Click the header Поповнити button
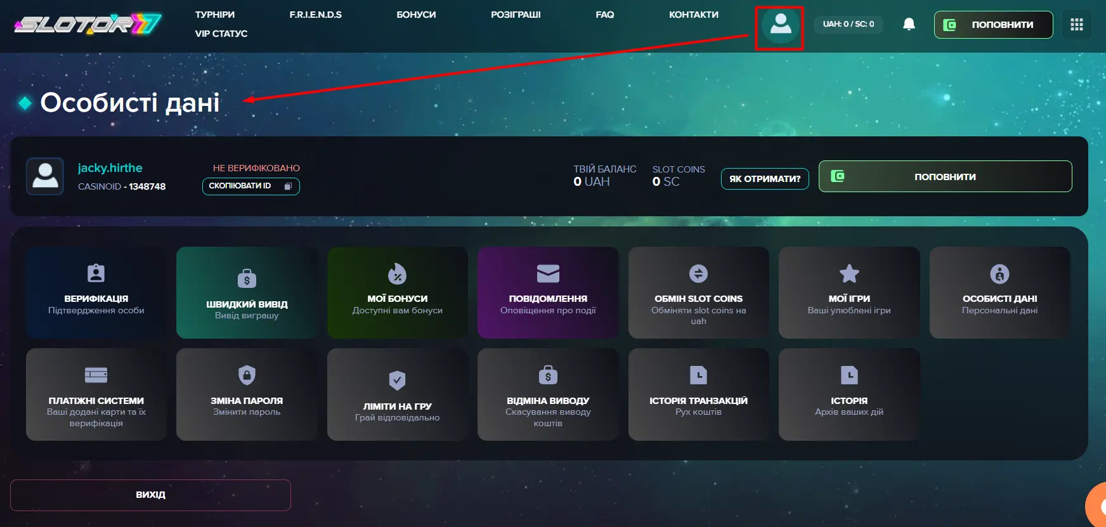Screen dimensions: 1106x527 pyautogui.click(x=993, y=25)
